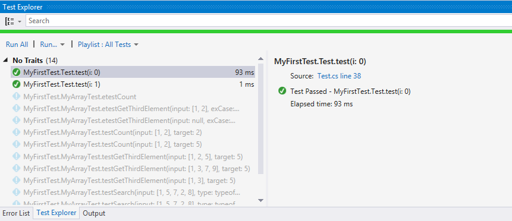Click Elapsed time: 93 ms text
Viewport: 512px width, 221px height.
point(322,104)
